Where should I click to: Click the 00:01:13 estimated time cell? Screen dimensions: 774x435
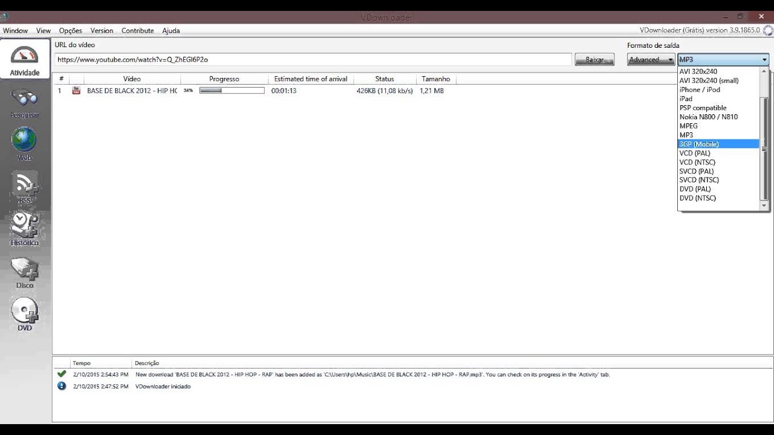click(x=284, y=91)
